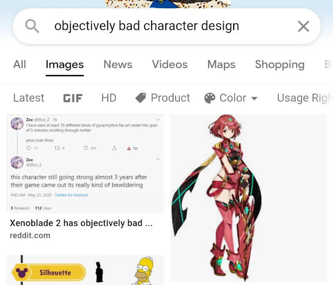Image resolution: width=333 pixels, height=285 pixels.
Task: Go to the Maps tab
Action: click(x=221, y=64)
